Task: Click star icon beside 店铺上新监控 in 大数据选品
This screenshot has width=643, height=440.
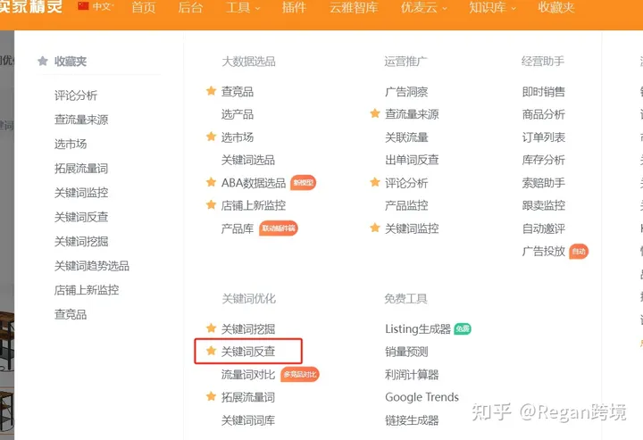Action: click(x=211, y=204)
